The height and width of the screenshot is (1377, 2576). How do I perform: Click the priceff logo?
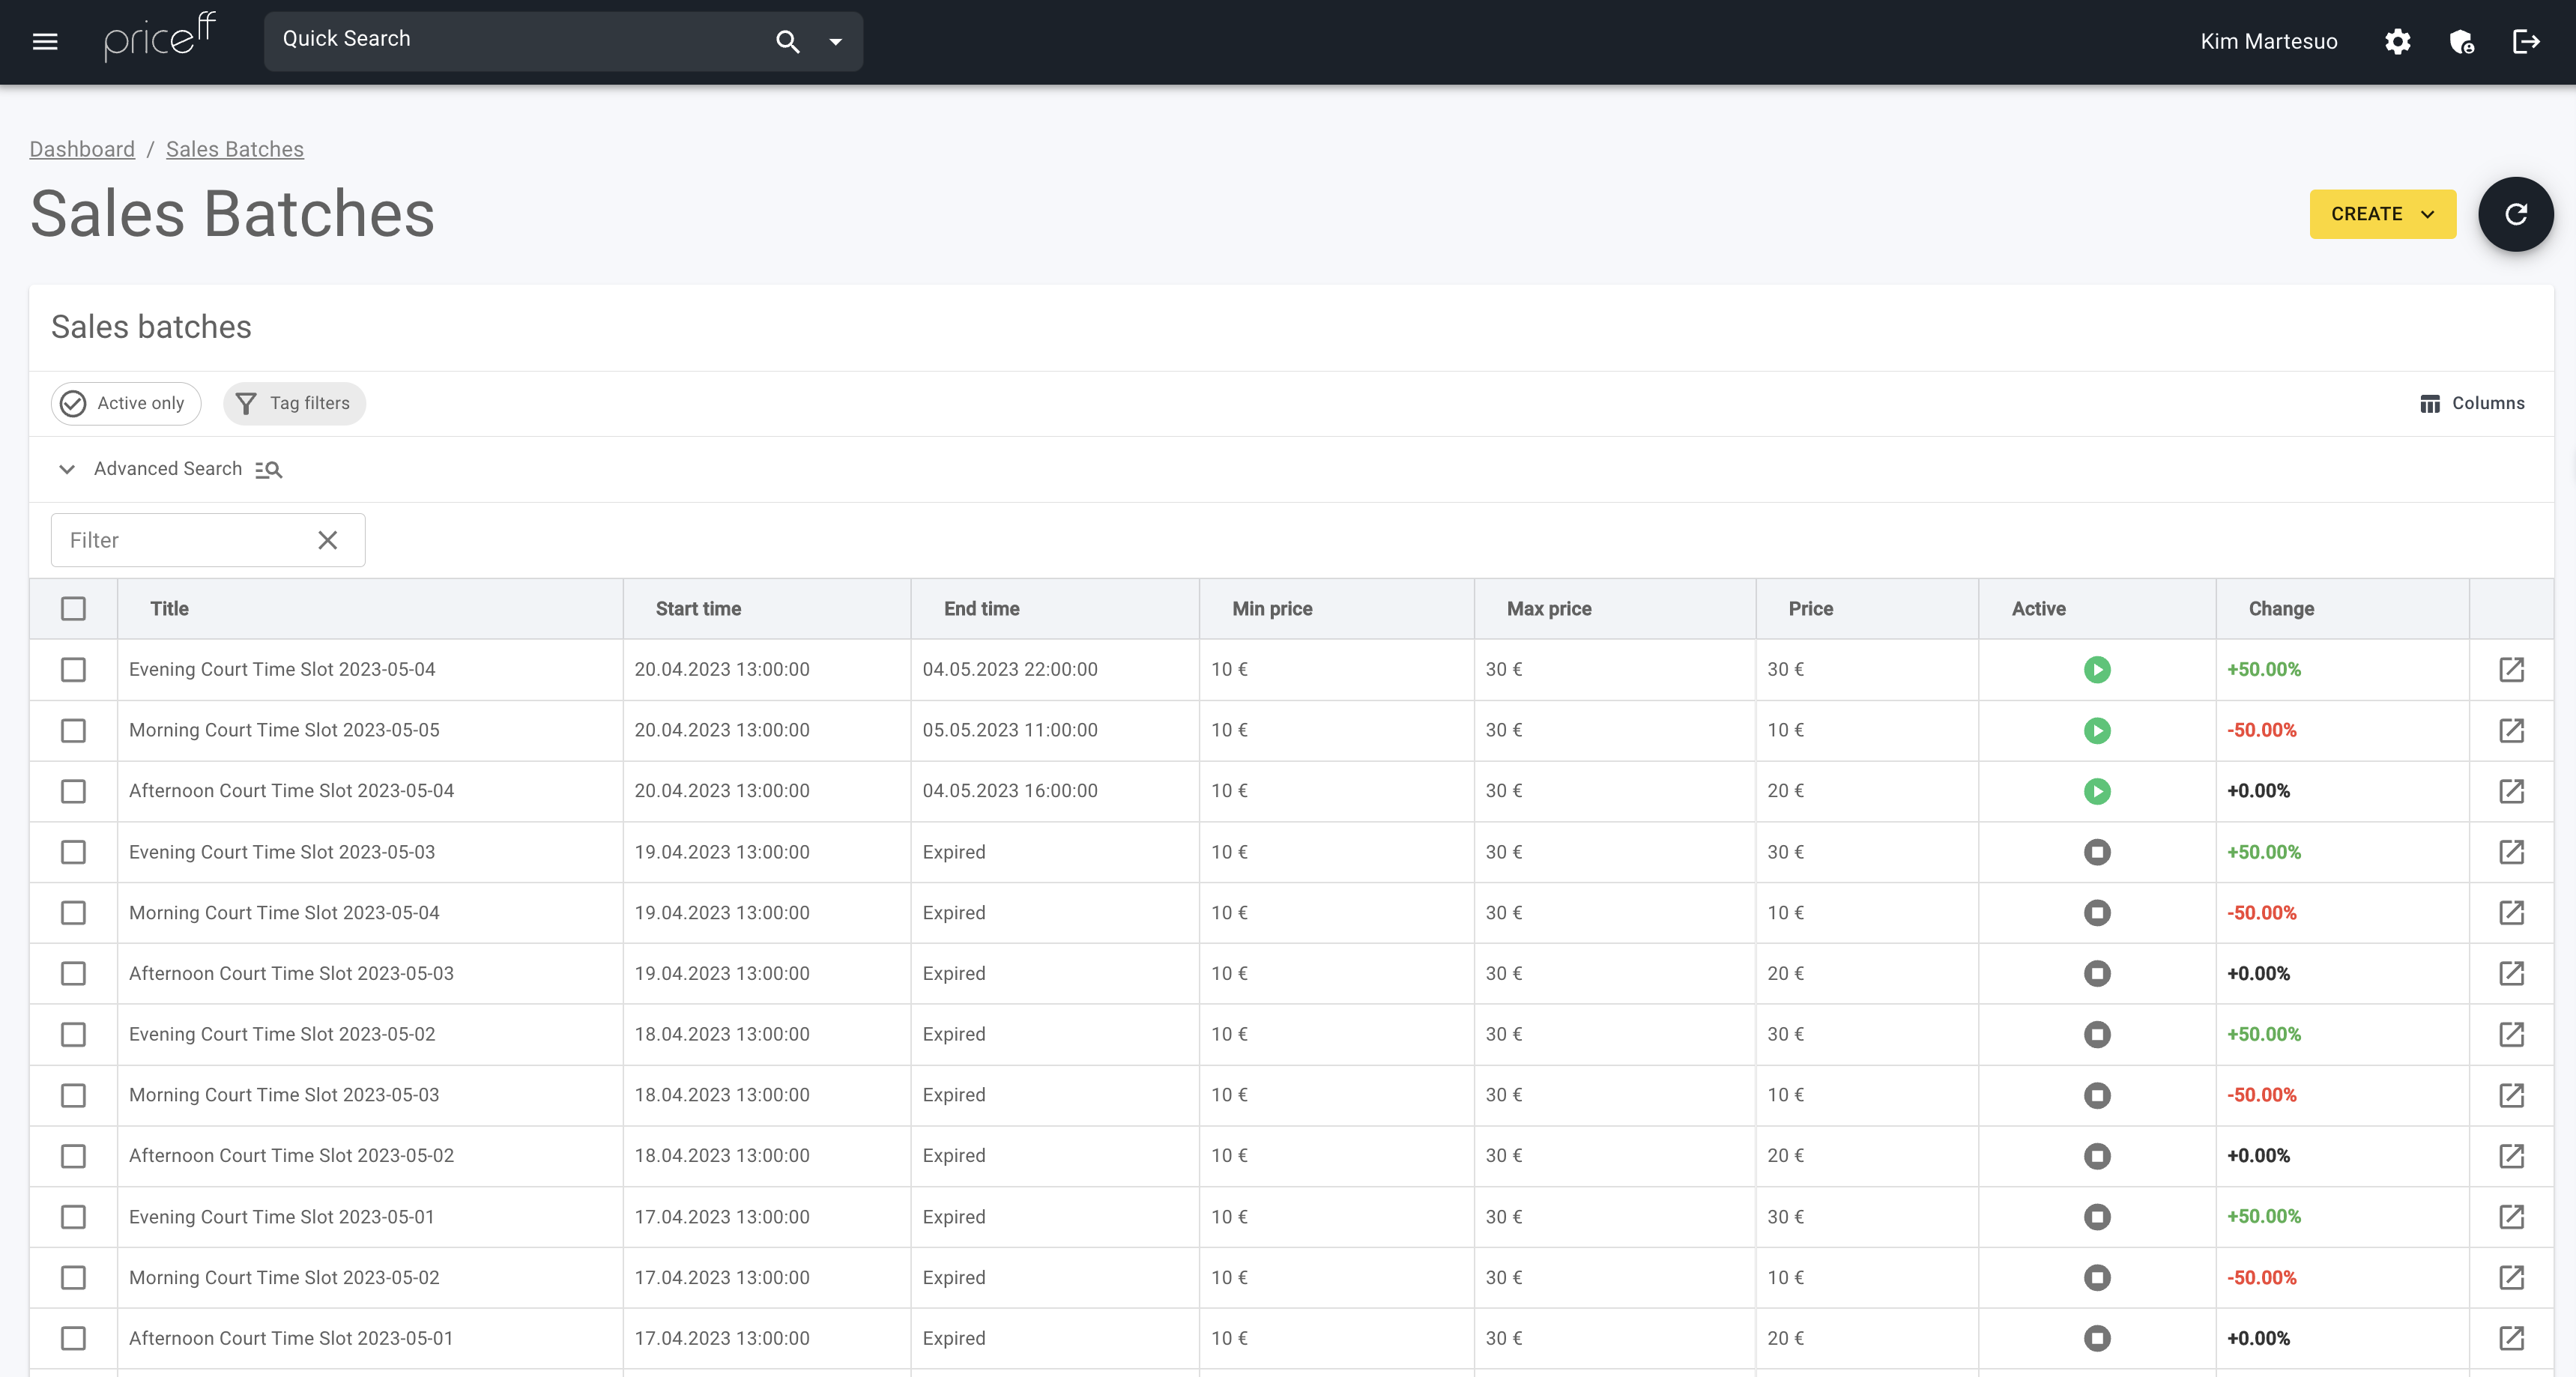click(160, 38)
